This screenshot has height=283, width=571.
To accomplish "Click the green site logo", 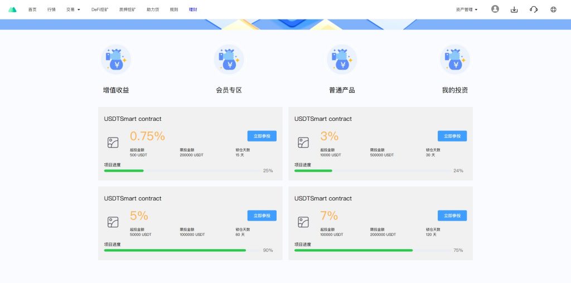I will (x=12, y=9).
